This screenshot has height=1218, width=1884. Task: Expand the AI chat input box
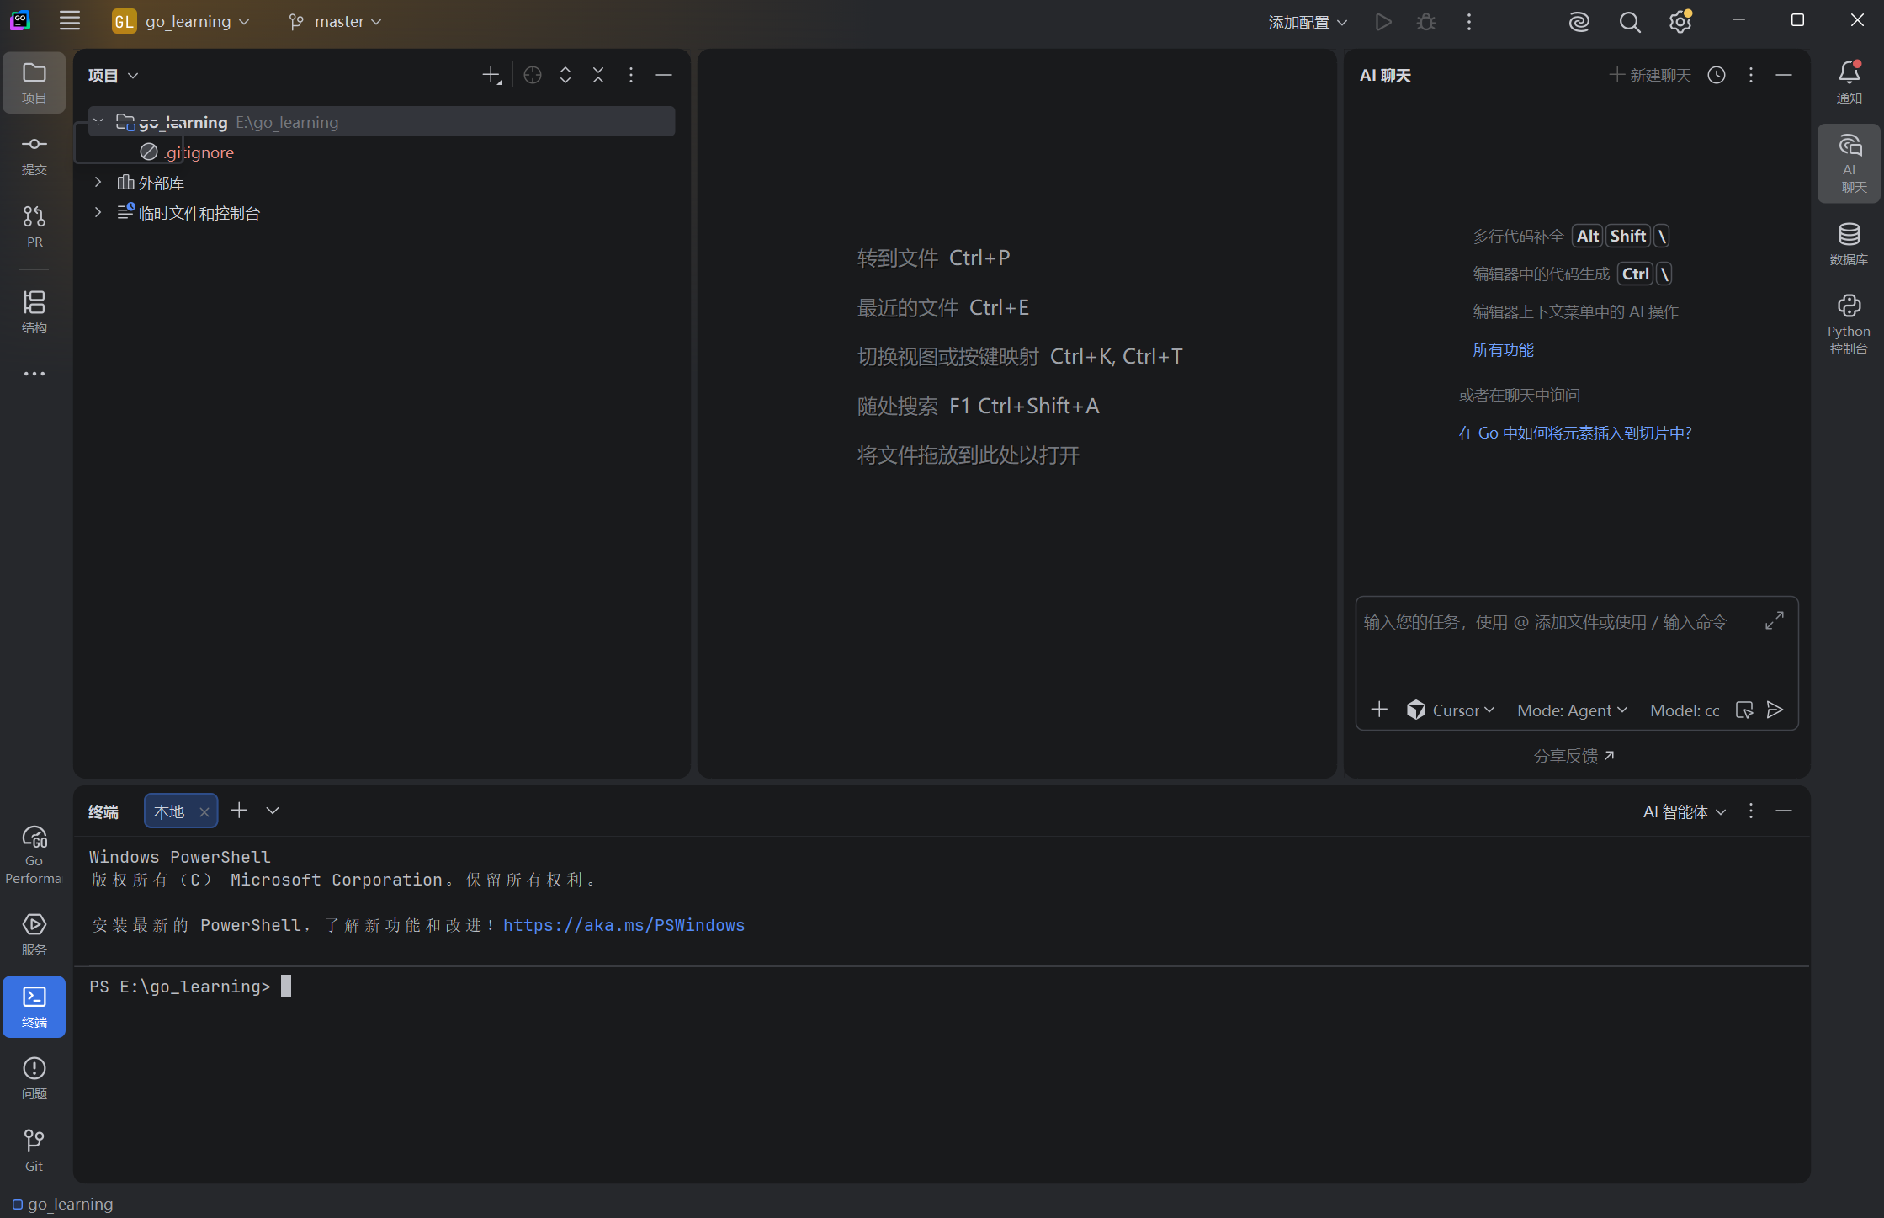pos(1775,620)
